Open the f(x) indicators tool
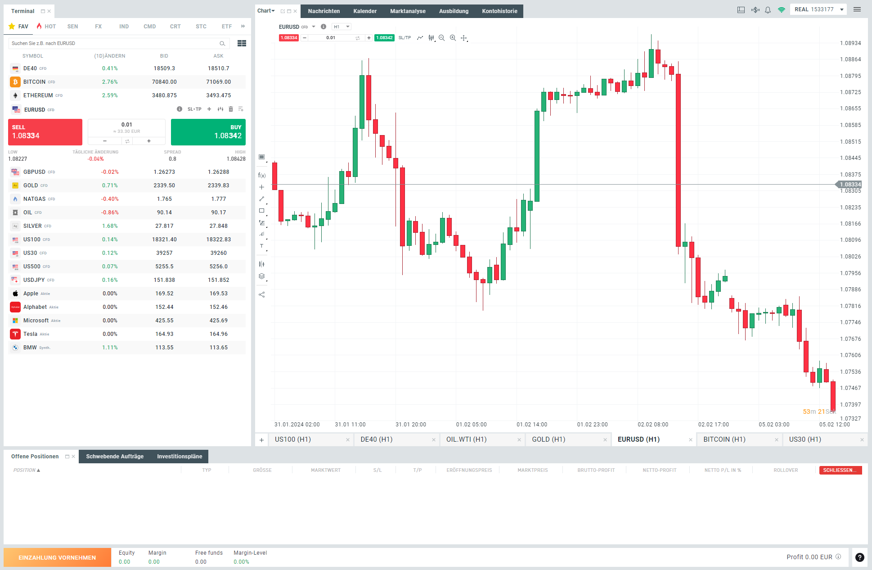872x570 pixels. 261,176
